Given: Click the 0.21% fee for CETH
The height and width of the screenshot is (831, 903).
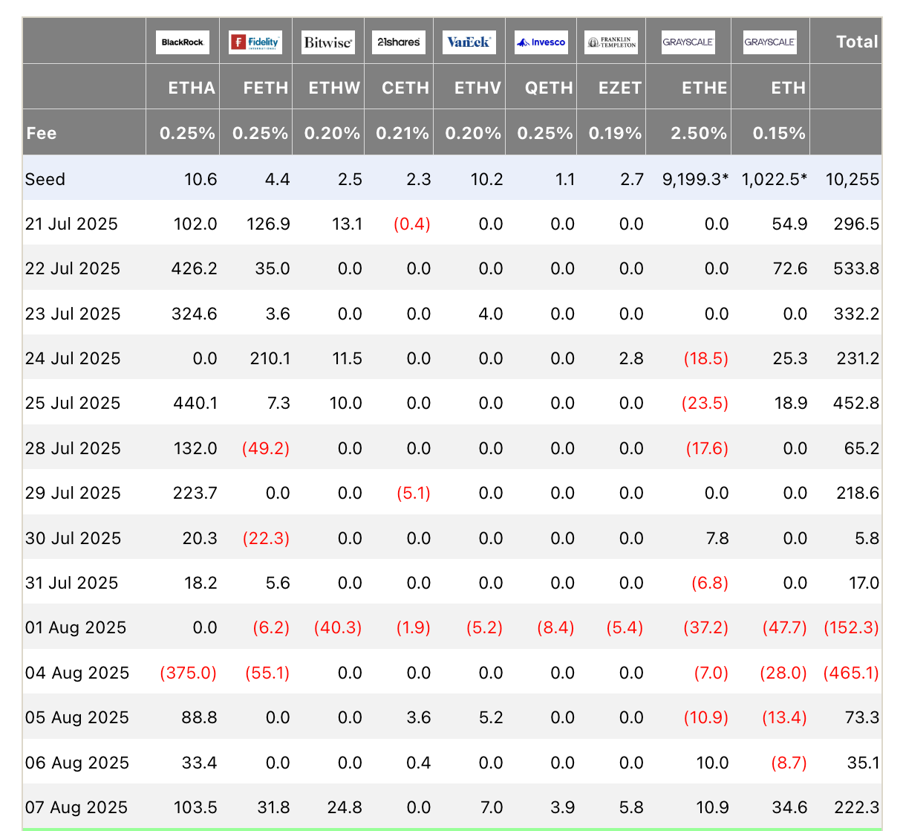Looking at the screenshot, I should pos(402,133).
